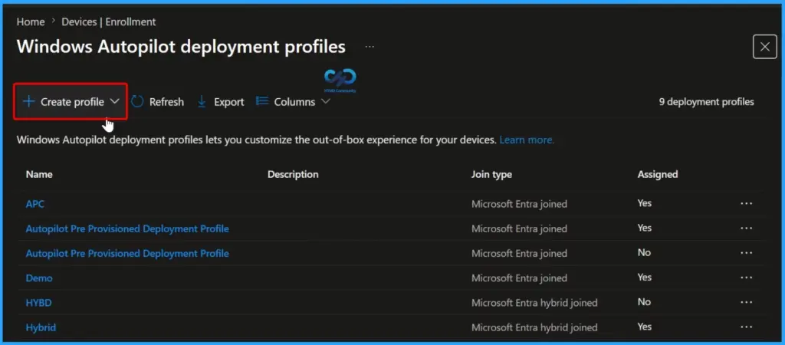Open the HYBD profile
Viewport: 785px width, 345px height.
[38, 303]
